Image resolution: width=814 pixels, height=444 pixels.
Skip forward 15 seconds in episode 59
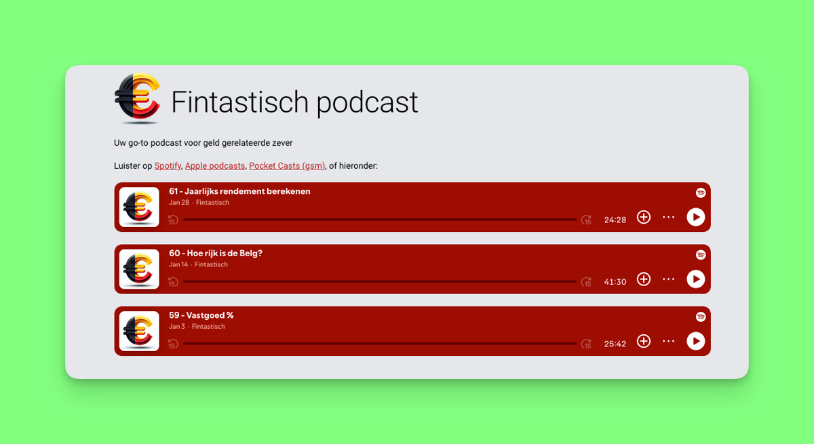[x=586, y=344]
